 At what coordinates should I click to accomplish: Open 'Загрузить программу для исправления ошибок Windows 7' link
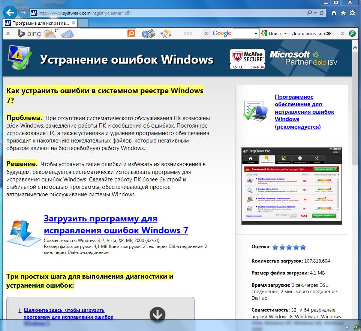click(116, 224)
